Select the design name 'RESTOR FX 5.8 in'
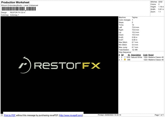Screen dimensions: 165x117 [18, 12]
